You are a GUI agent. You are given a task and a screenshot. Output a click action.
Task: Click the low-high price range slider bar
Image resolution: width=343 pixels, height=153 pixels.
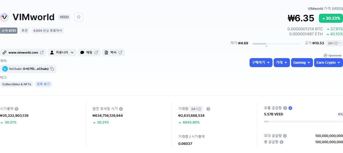coord(276,44)
